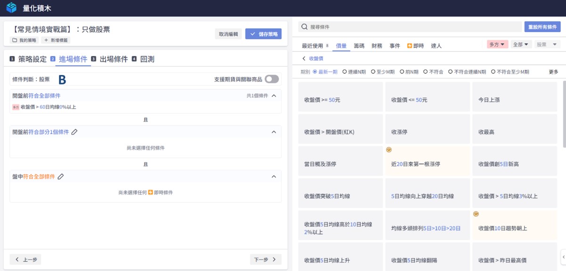Go to the 出場條件 step tab
Viewport: 566px width, 271px height.
(113, 59)
